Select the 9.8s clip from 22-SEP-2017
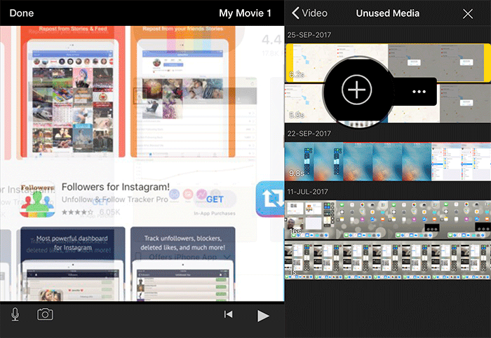 [388, 162]
